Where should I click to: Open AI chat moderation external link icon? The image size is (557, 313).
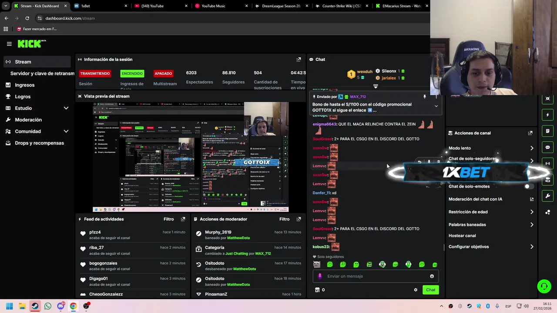click(532, 199)
